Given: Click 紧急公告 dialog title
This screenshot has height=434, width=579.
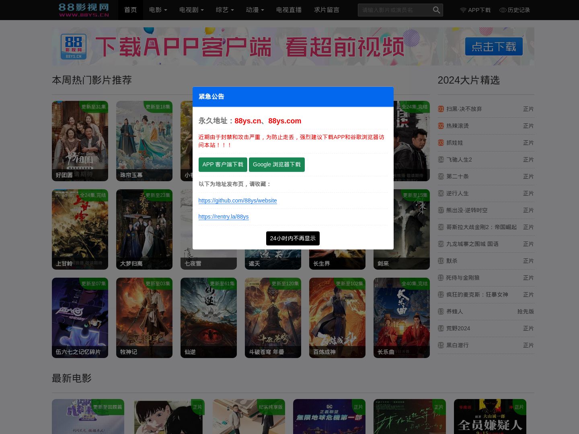Looking at the screenshot, I should click(x=211, y=96).
